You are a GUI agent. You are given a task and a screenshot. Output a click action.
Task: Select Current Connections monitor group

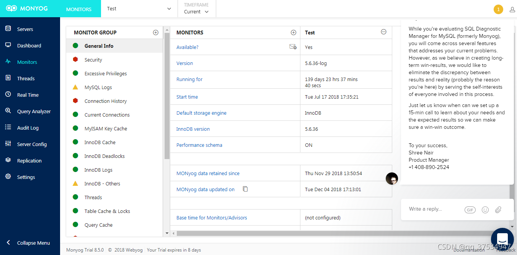click(x=114, y=115)
